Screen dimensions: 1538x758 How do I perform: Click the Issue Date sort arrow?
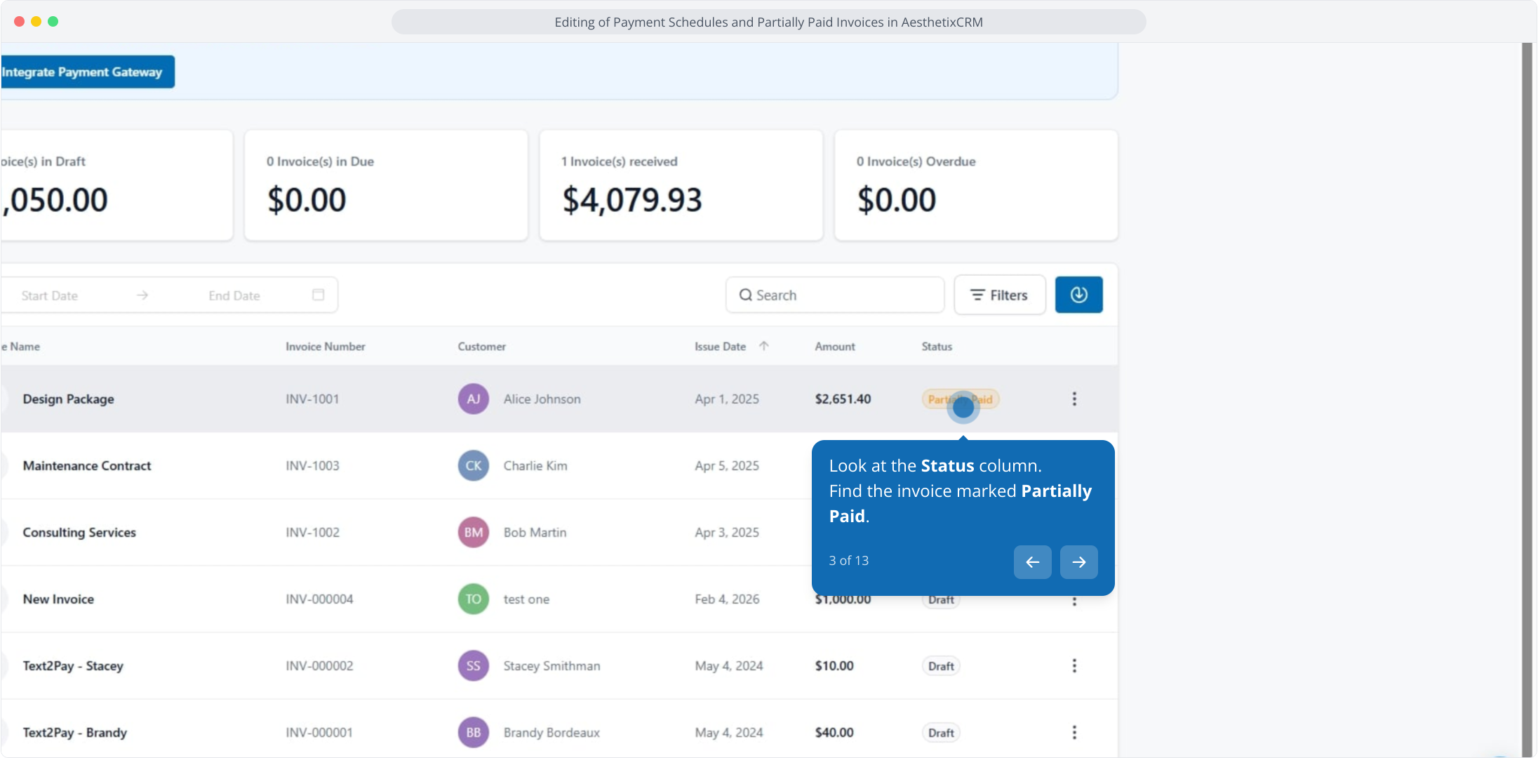click(x=764, y=346)
